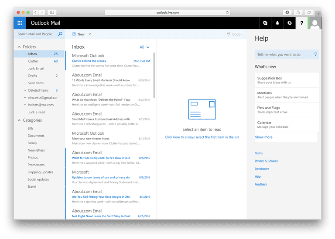Open Safari downloads button
This screenshot has width=335, height=239.
tap(287, 12)
